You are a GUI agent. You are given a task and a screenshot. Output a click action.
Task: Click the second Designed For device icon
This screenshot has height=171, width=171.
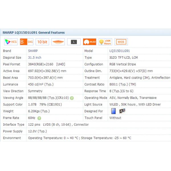click(122, 111)
